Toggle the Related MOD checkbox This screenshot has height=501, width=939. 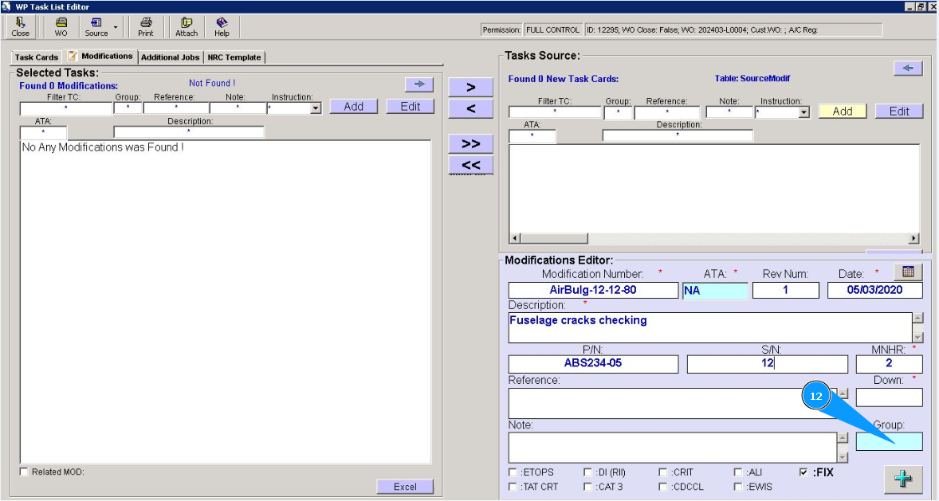tap(24, 472)
